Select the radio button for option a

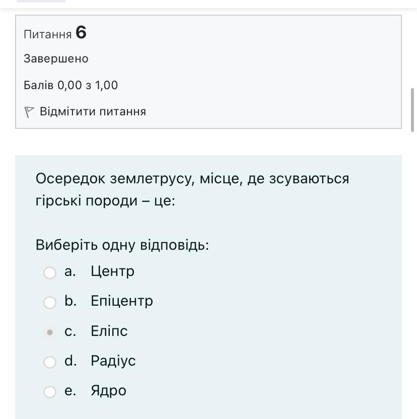coord(50,273)
